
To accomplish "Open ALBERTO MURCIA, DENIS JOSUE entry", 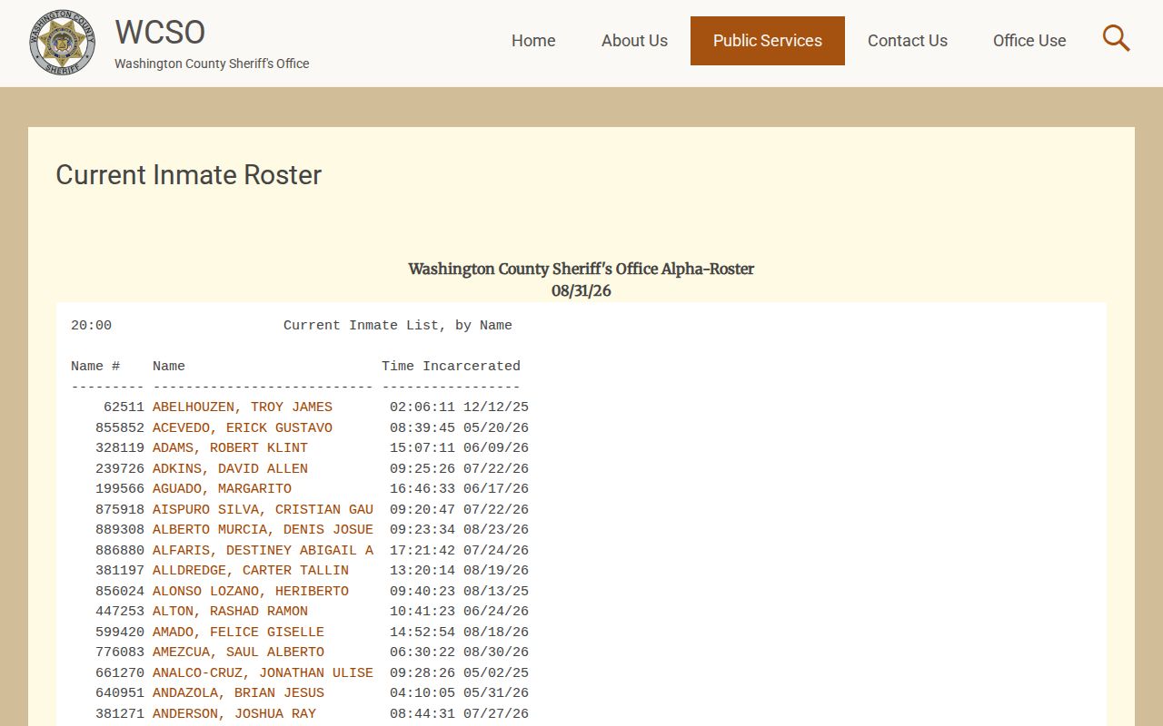I will pos(263,530).
